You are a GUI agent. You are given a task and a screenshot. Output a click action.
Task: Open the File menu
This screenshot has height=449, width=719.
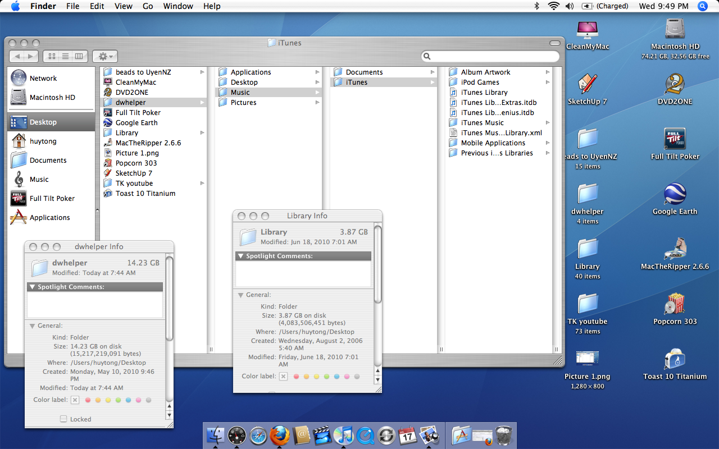(72, 6)
